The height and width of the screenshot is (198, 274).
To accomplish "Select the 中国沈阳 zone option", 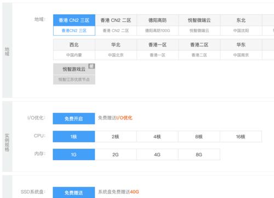I will click(241, 31).
